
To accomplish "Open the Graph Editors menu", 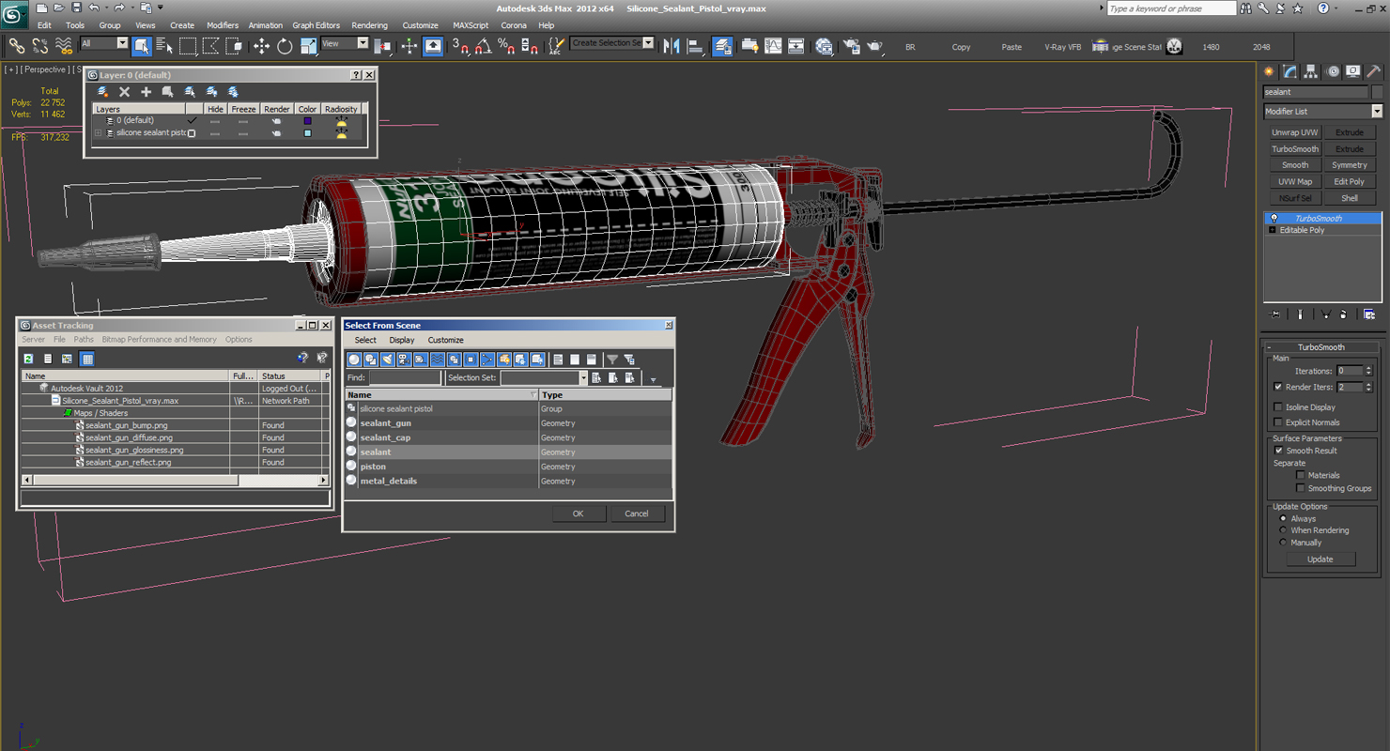I will point(317,25).
